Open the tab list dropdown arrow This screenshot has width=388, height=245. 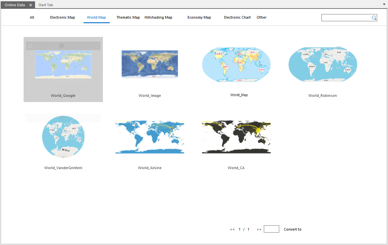[x=384, y=5]
